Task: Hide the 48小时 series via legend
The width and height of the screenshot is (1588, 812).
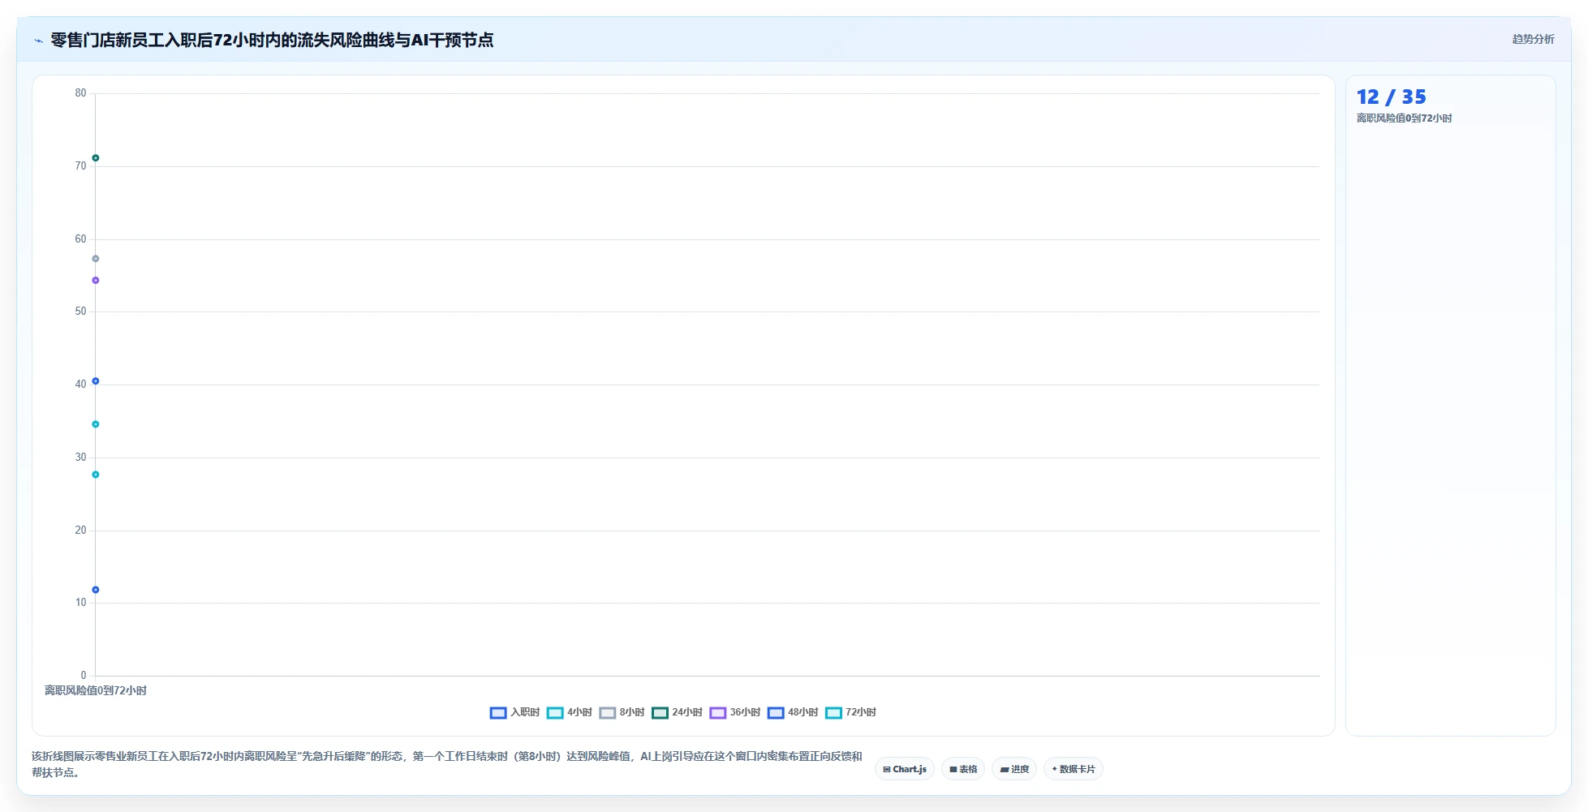Action: (793, 712)
